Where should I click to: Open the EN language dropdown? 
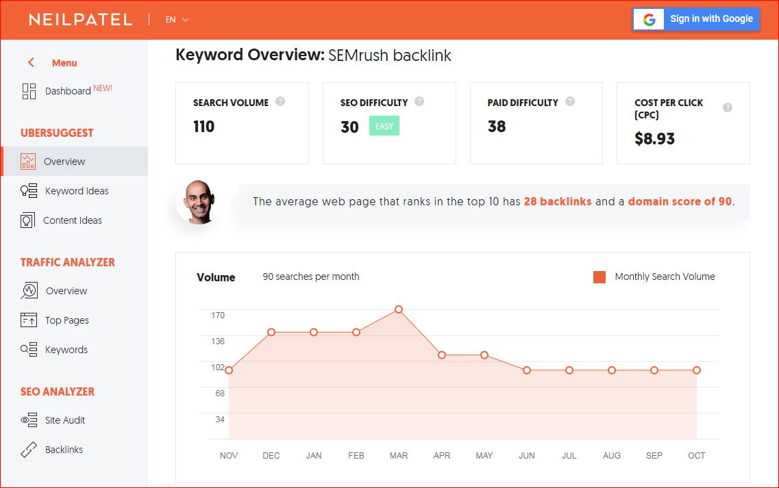point(177,20)
